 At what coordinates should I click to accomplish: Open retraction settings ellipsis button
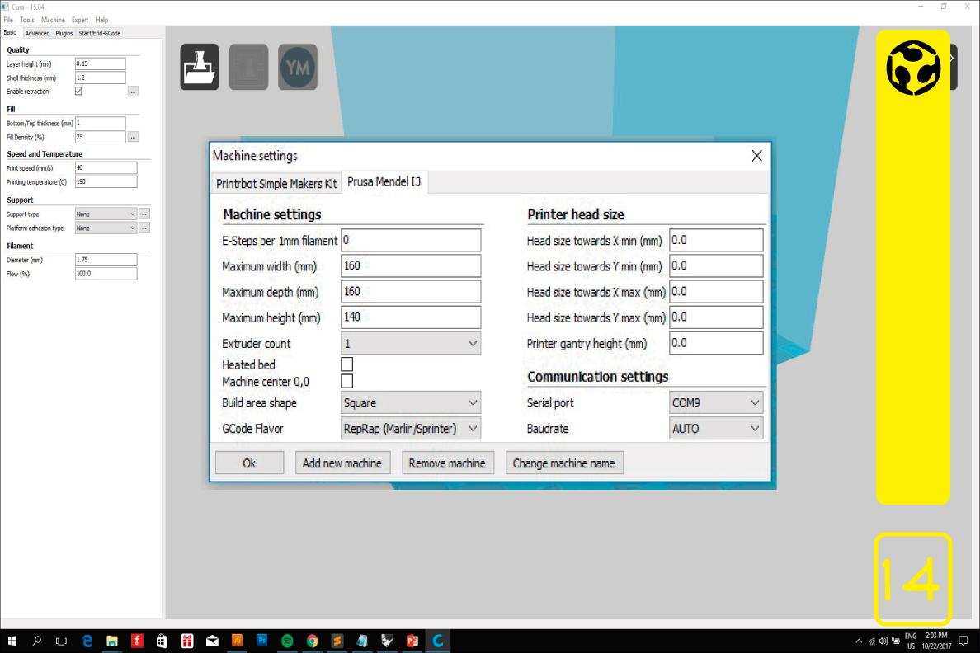[133, 92]
